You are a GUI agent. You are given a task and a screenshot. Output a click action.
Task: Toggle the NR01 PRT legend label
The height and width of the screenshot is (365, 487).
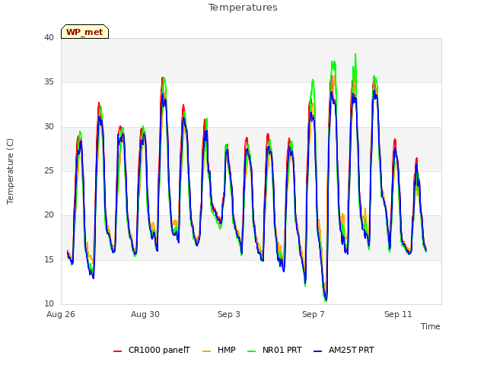click(x=282, y=350)
